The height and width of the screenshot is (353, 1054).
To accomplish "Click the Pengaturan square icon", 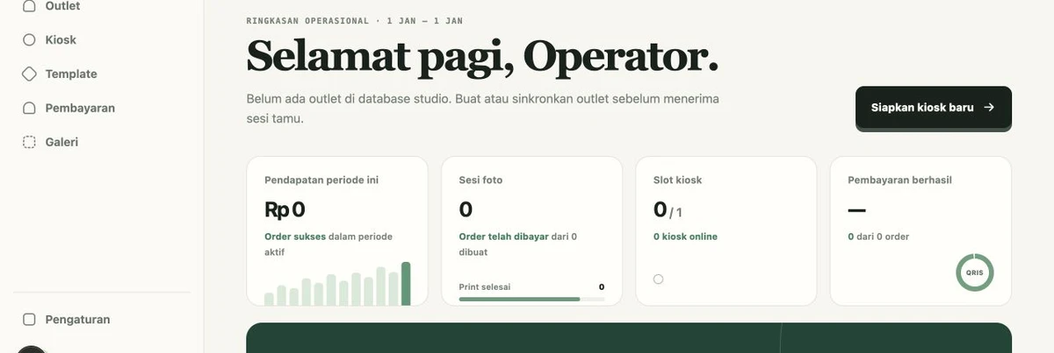I will (x=29, y=320).
